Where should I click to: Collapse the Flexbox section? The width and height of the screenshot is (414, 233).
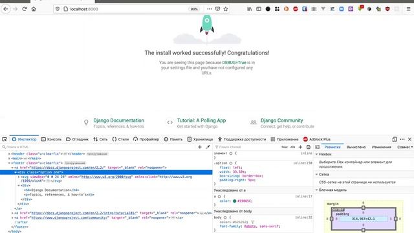pos(316,154)
